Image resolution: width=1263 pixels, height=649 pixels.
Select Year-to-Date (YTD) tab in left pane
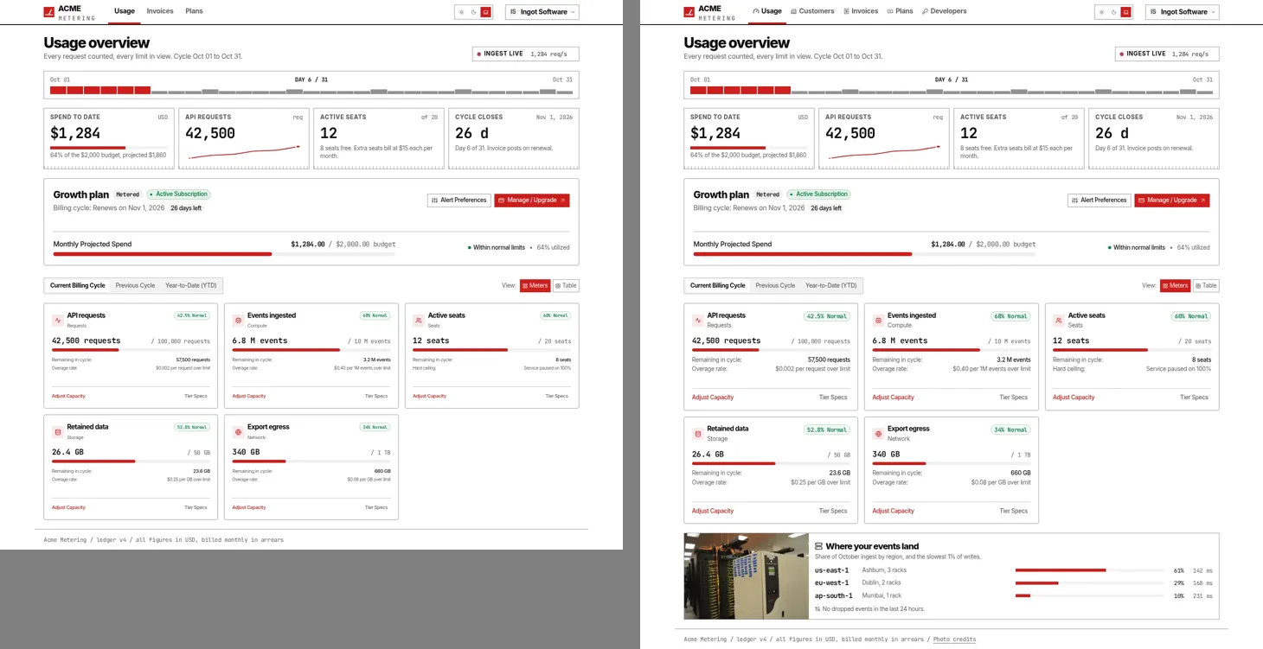191,285
